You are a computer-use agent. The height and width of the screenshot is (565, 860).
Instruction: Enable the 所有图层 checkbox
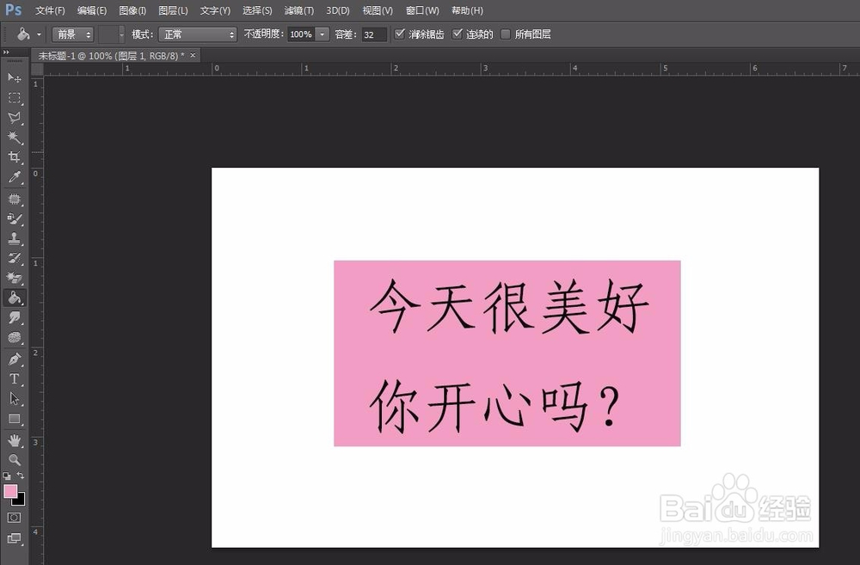(505, 34)
